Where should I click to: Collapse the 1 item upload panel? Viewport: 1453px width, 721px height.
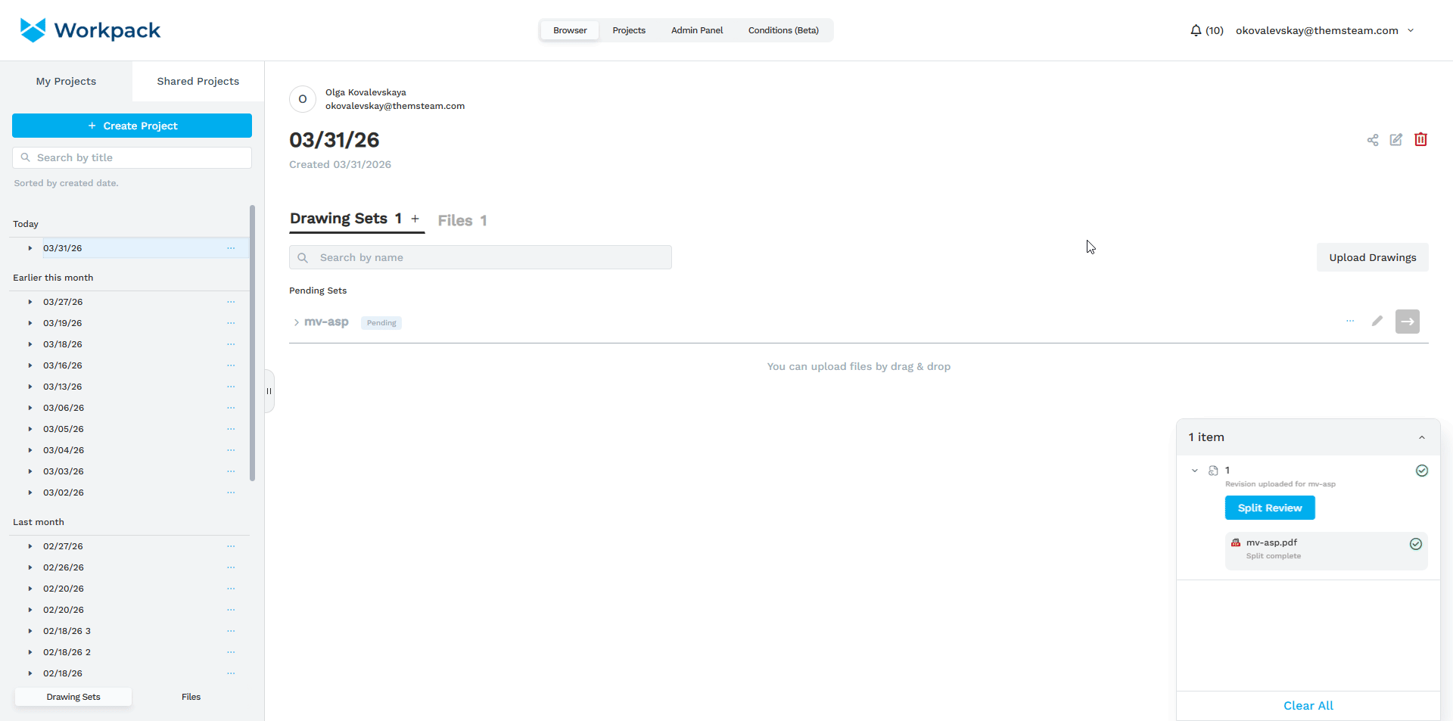pos(1421,437)
